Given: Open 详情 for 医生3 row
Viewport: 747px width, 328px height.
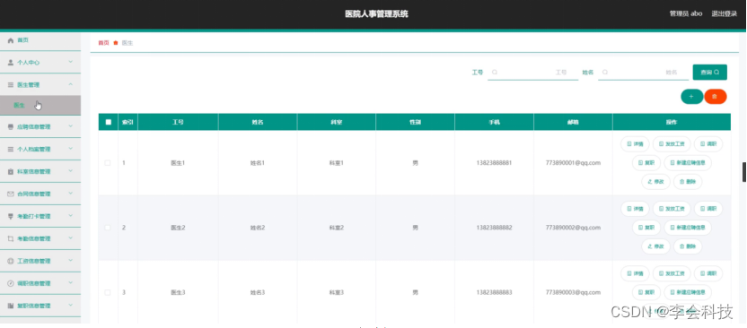Looking at the screenshot, I should click(x=635, y=273).
